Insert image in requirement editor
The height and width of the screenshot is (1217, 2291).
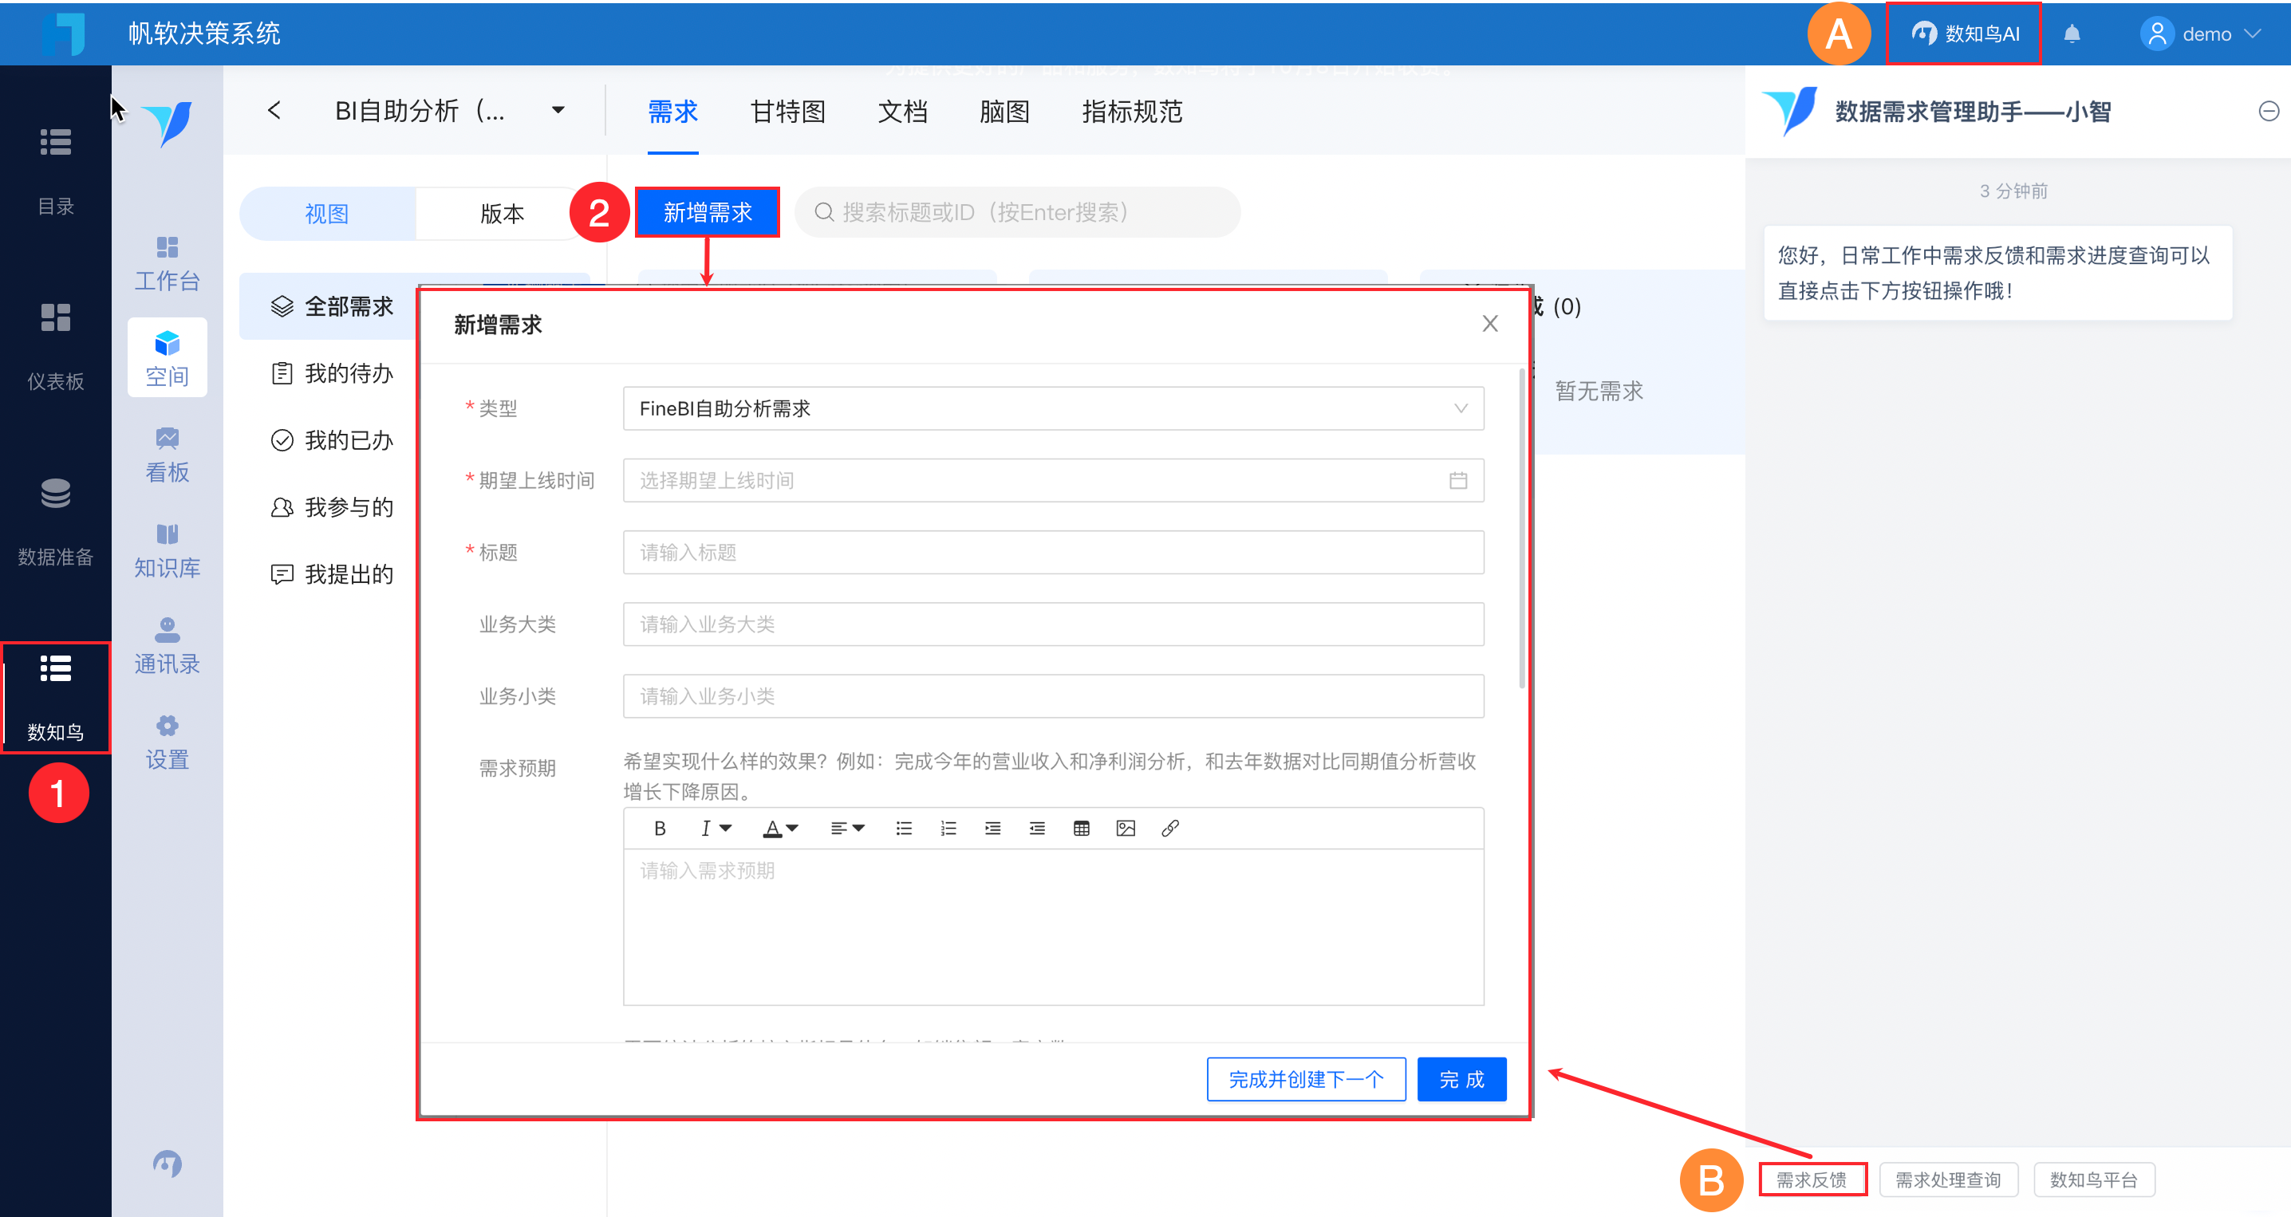(x=1125, y=829)
